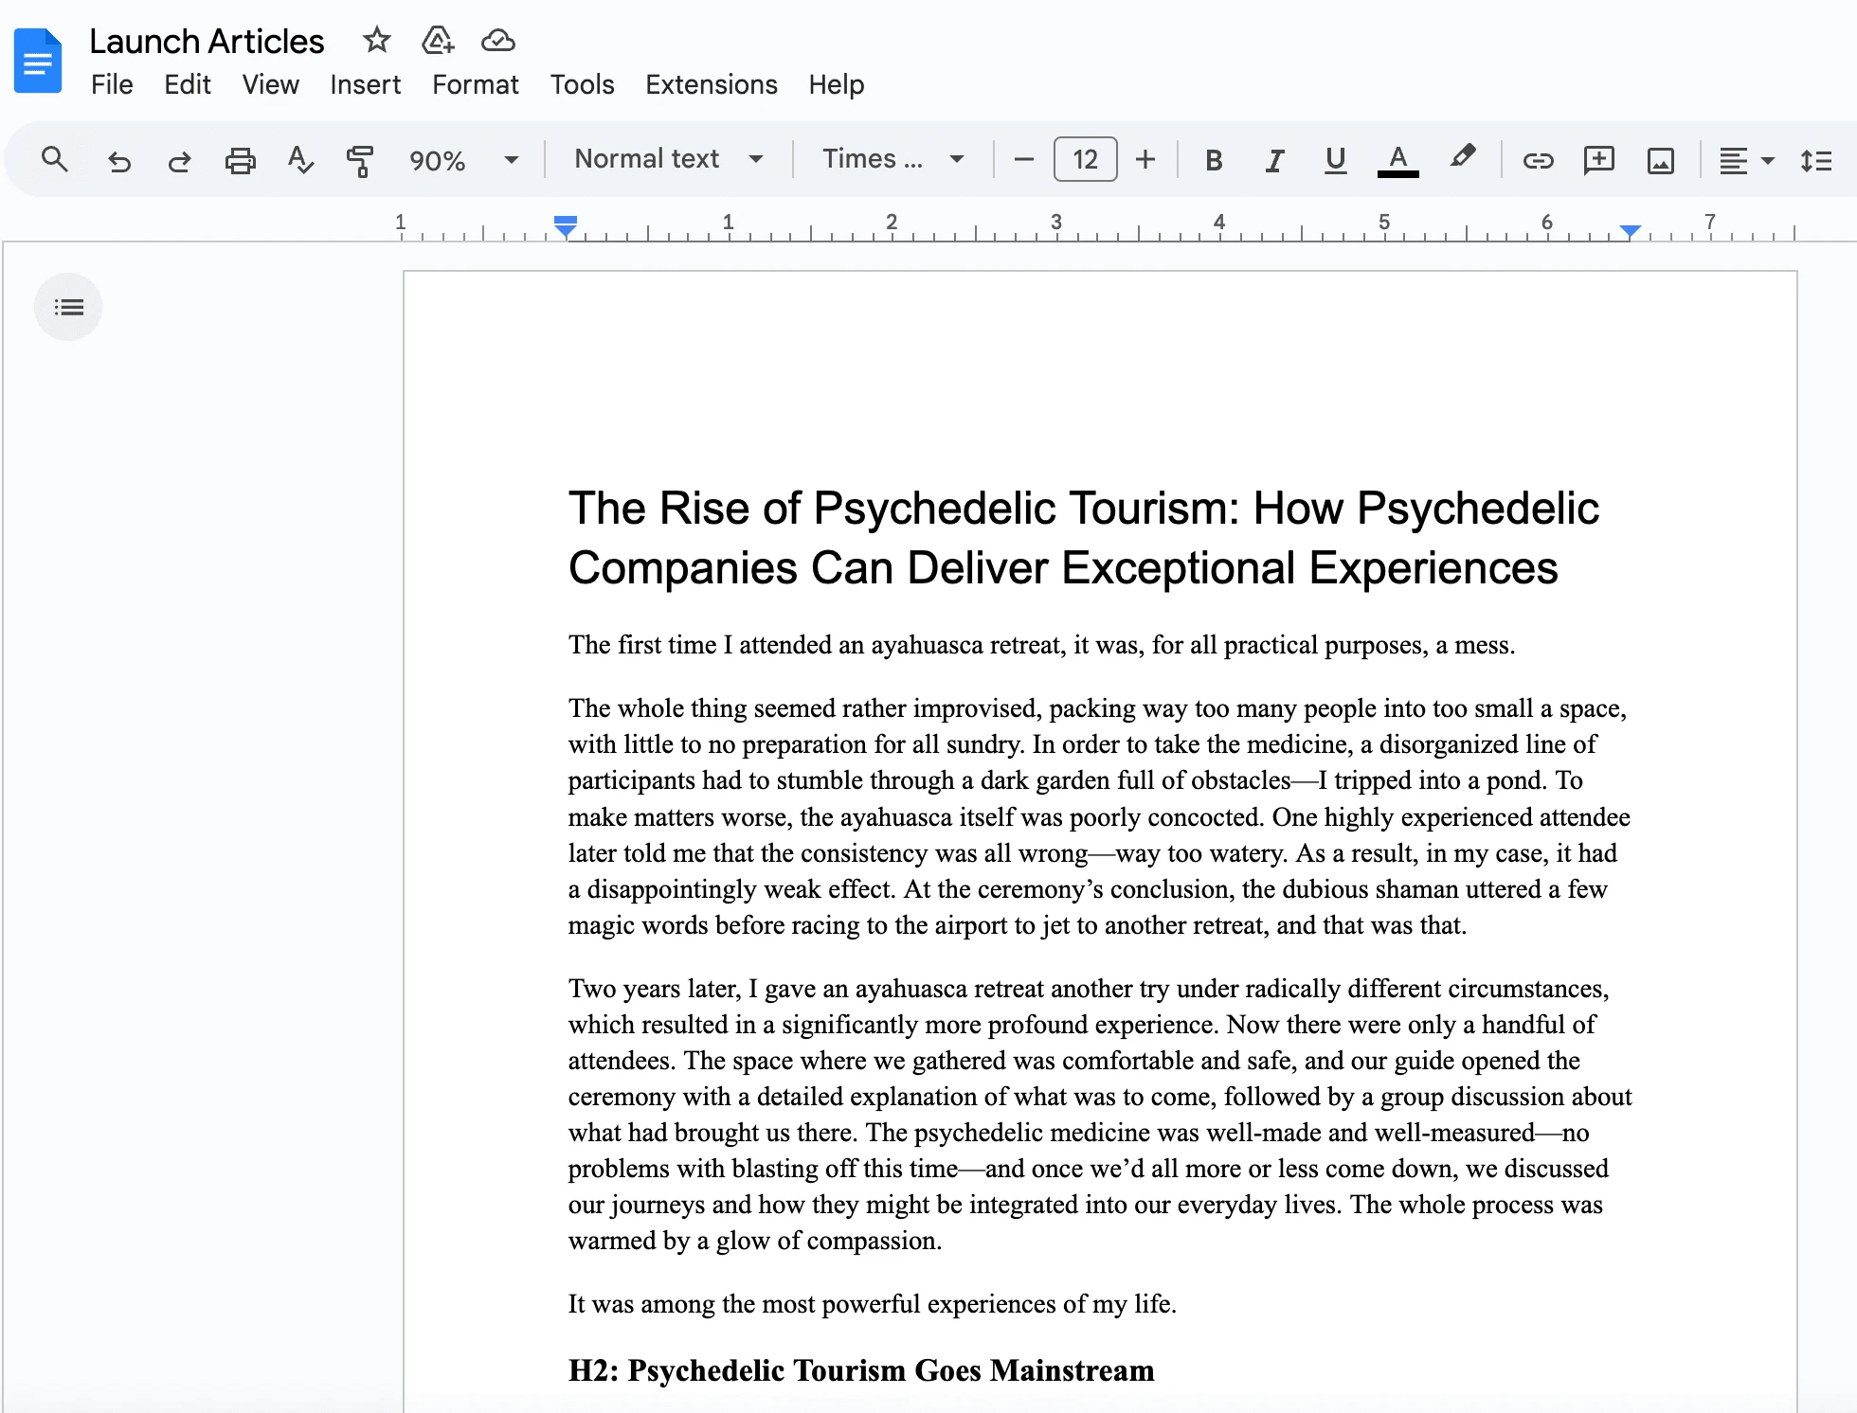This screenshot has height=1413, width=1857.
Task: Click the undo arrow icon
Action: 118,160
